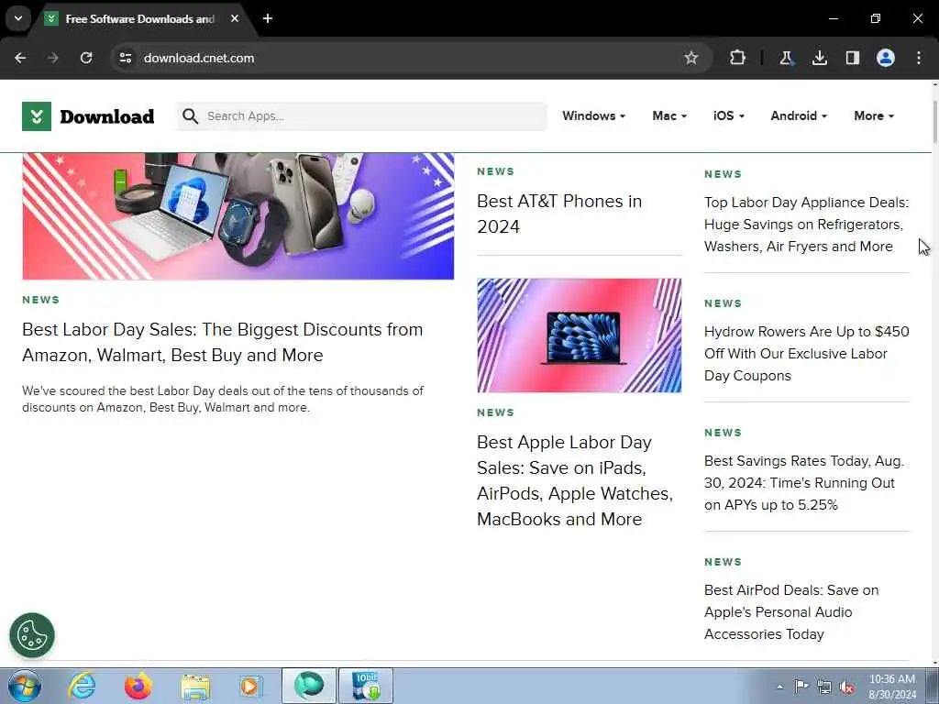The width and height of the screenshot is (939, 704).
Task: Click the browser back arrow
Action: (x=20, y=58)
